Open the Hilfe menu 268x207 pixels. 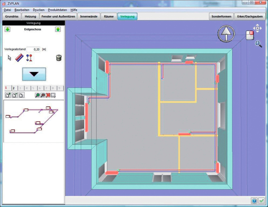[74, 10]
